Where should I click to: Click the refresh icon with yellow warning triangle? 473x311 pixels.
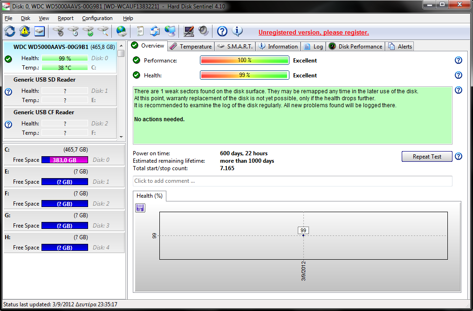click(x=25, y=31)
